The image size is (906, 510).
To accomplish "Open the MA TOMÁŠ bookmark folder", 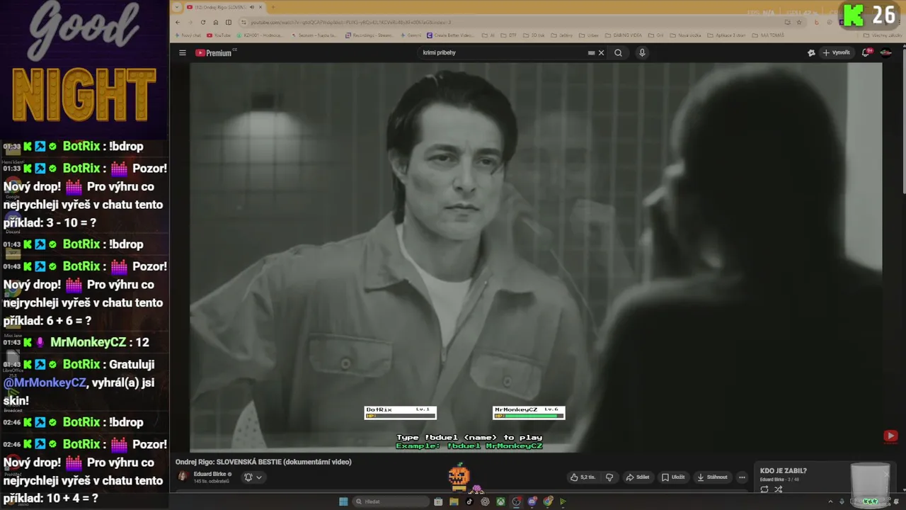I will (768, 35).
